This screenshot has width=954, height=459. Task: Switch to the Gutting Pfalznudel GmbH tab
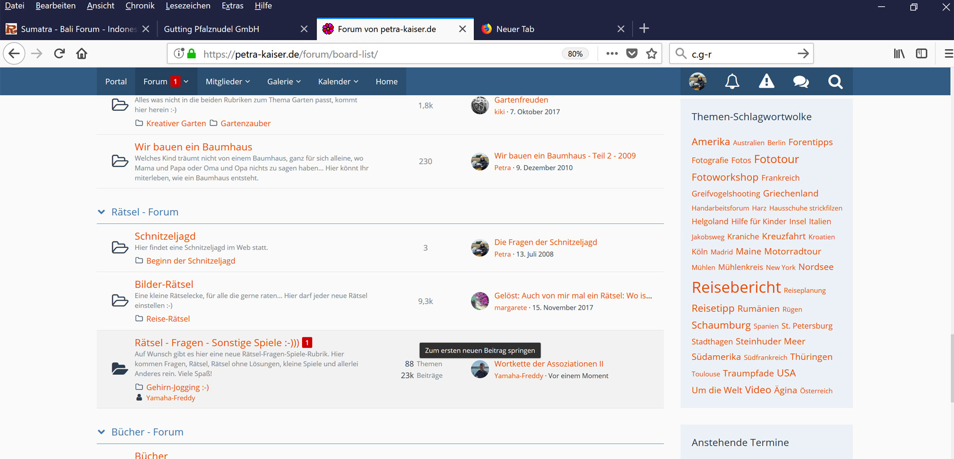coord(211,29)
